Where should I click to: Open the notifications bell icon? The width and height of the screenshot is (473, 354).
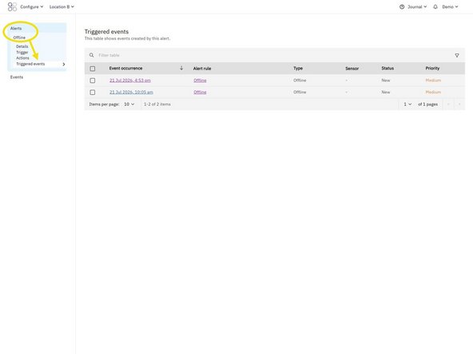coord(435,6)
